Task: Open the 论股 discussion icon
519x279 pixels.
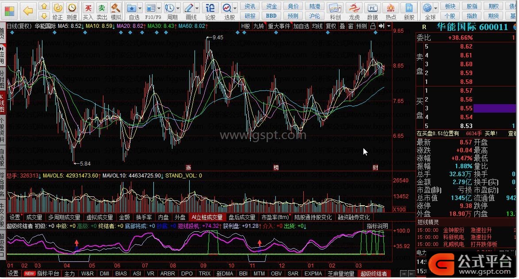Action: pos(210,8)
